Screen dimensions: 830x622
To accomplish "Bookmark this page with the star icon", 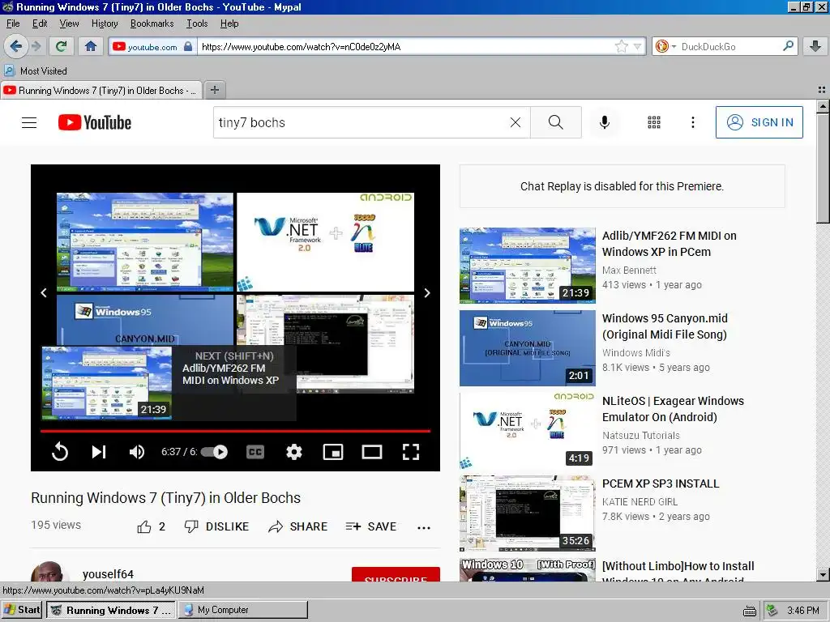I will tap(622, 46).
